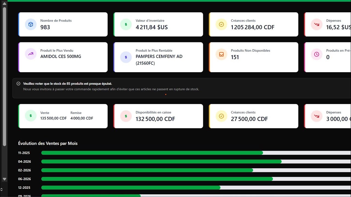Click the product PAMPERS CEMFENY AD (21560FC)

click(159, 60)
